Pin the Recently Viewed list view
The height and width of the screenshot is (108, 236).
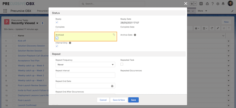coord(42,23)
